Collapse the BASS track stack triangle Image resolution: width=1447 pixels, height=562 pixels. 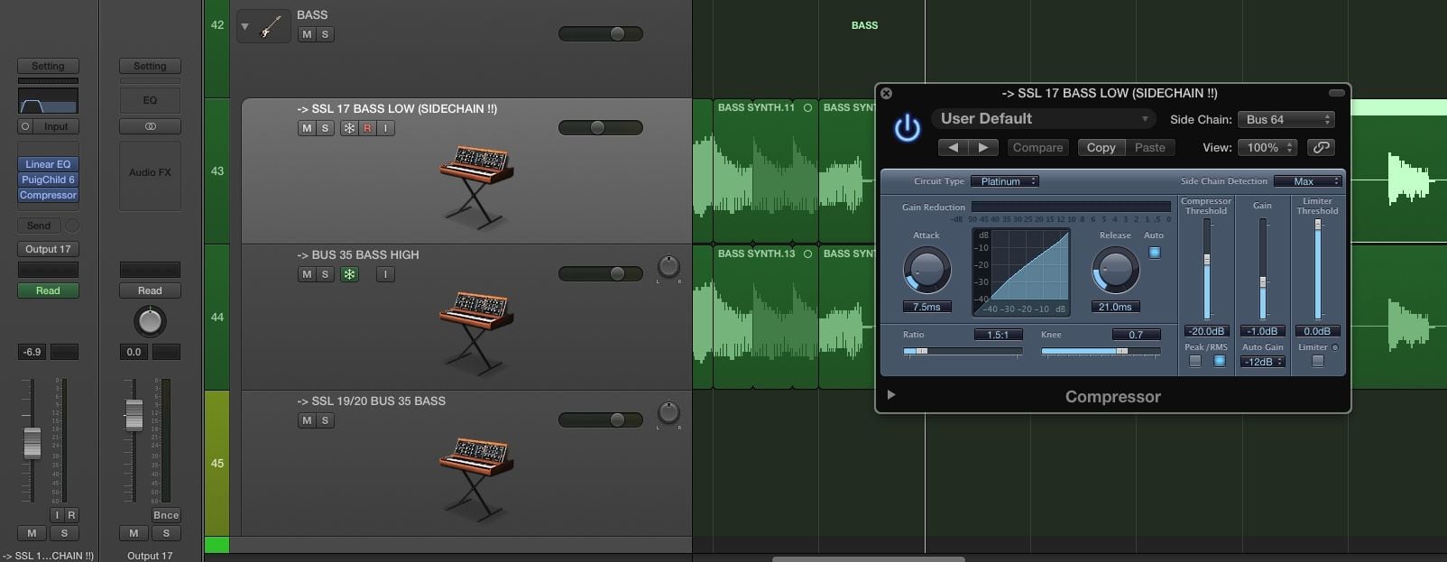(244, 27)
